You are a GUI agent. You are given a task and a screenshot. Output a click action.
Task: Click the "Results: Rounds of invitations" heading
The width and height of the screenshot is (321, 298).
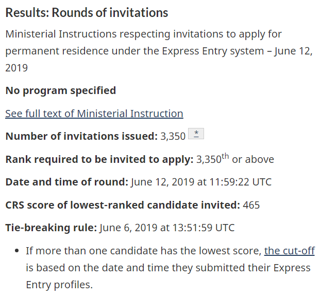[x=87, y=13]
